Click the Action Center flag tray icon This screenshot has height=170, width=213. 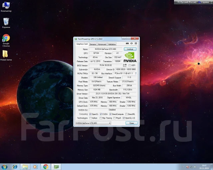187,167
